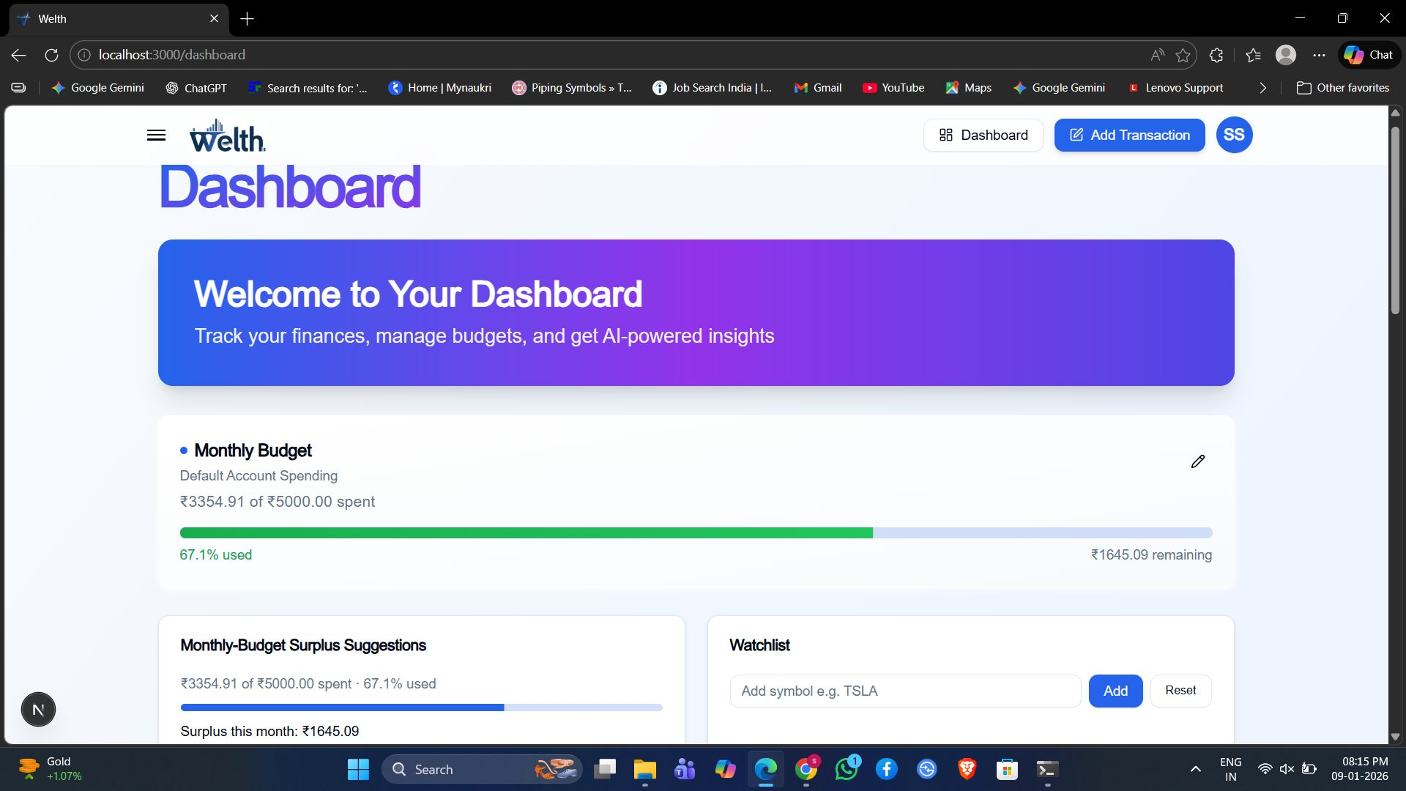
Task: Reset the watchlist
Action: [x=1180, y=691]
